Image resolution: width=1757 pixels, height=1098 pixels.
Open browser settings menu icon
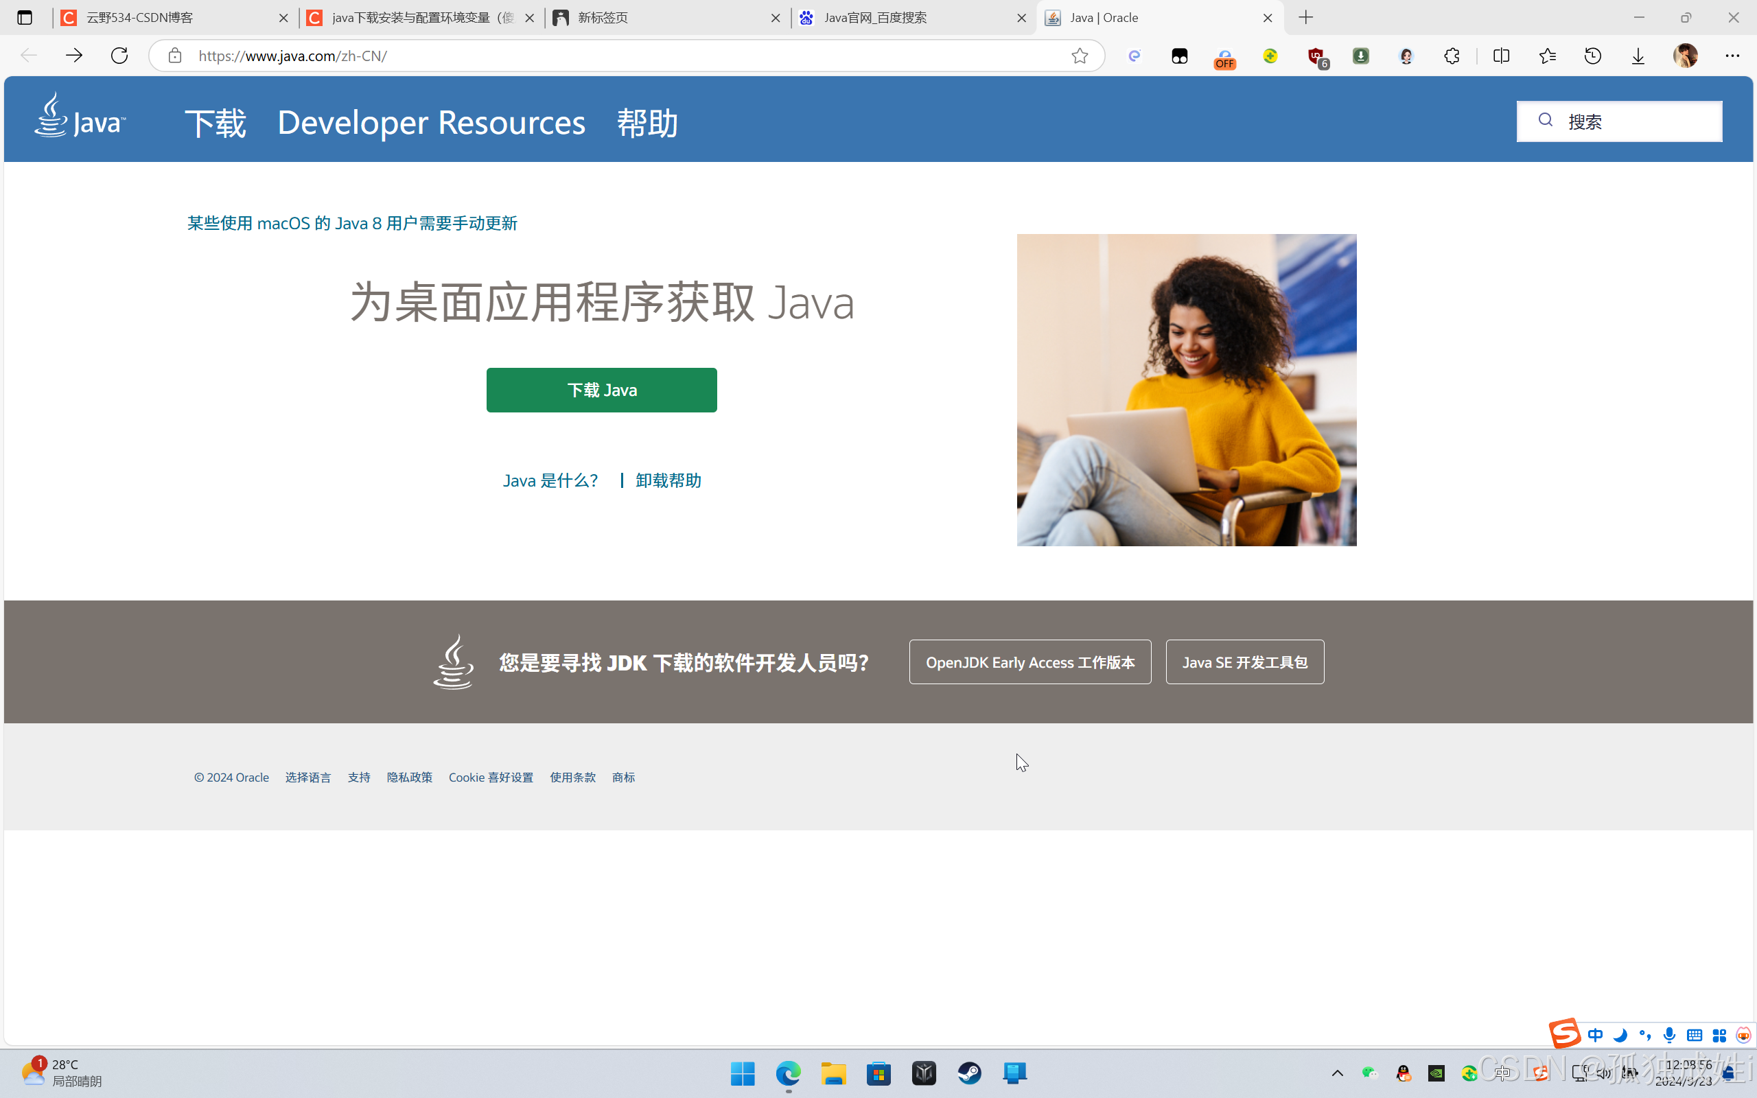point(1733,56)
